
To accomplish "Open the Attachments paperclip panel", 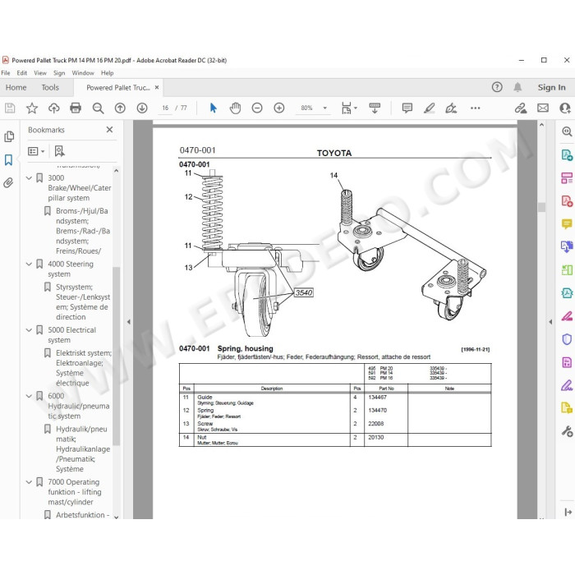I will [x=8, y=182].
